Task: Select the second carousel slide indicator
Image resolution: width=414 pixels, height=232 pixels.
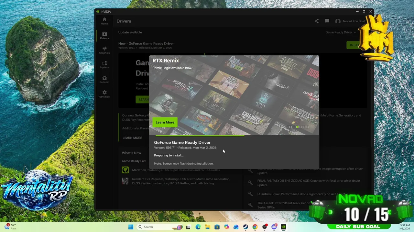Action: [290, 127]
